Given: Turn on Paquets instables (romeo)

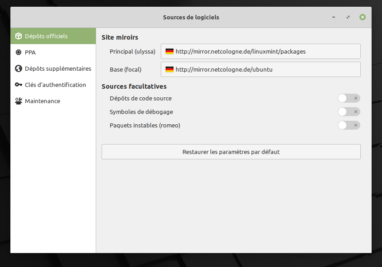Looking at the screenshot, I should coord(349,125).
